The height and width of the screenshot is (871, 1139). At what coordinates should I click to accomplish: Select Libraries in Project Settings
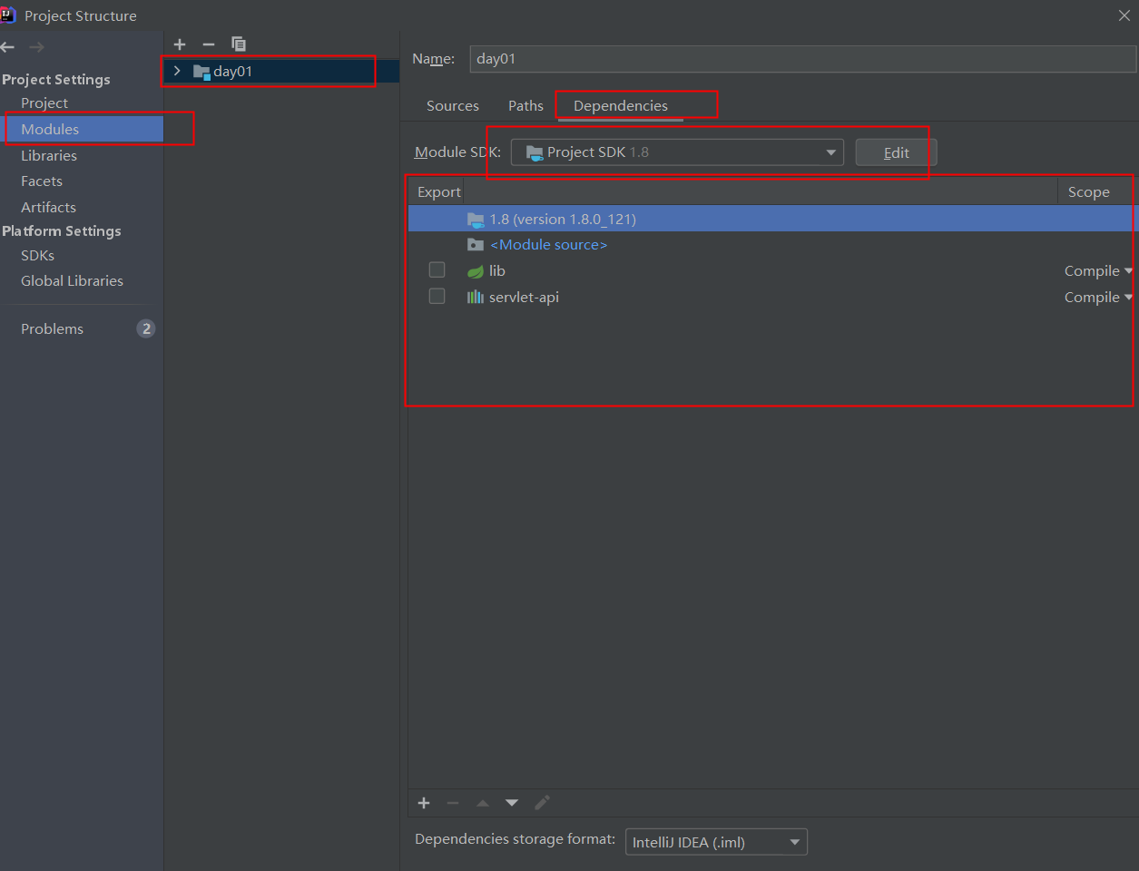[49, 156]
